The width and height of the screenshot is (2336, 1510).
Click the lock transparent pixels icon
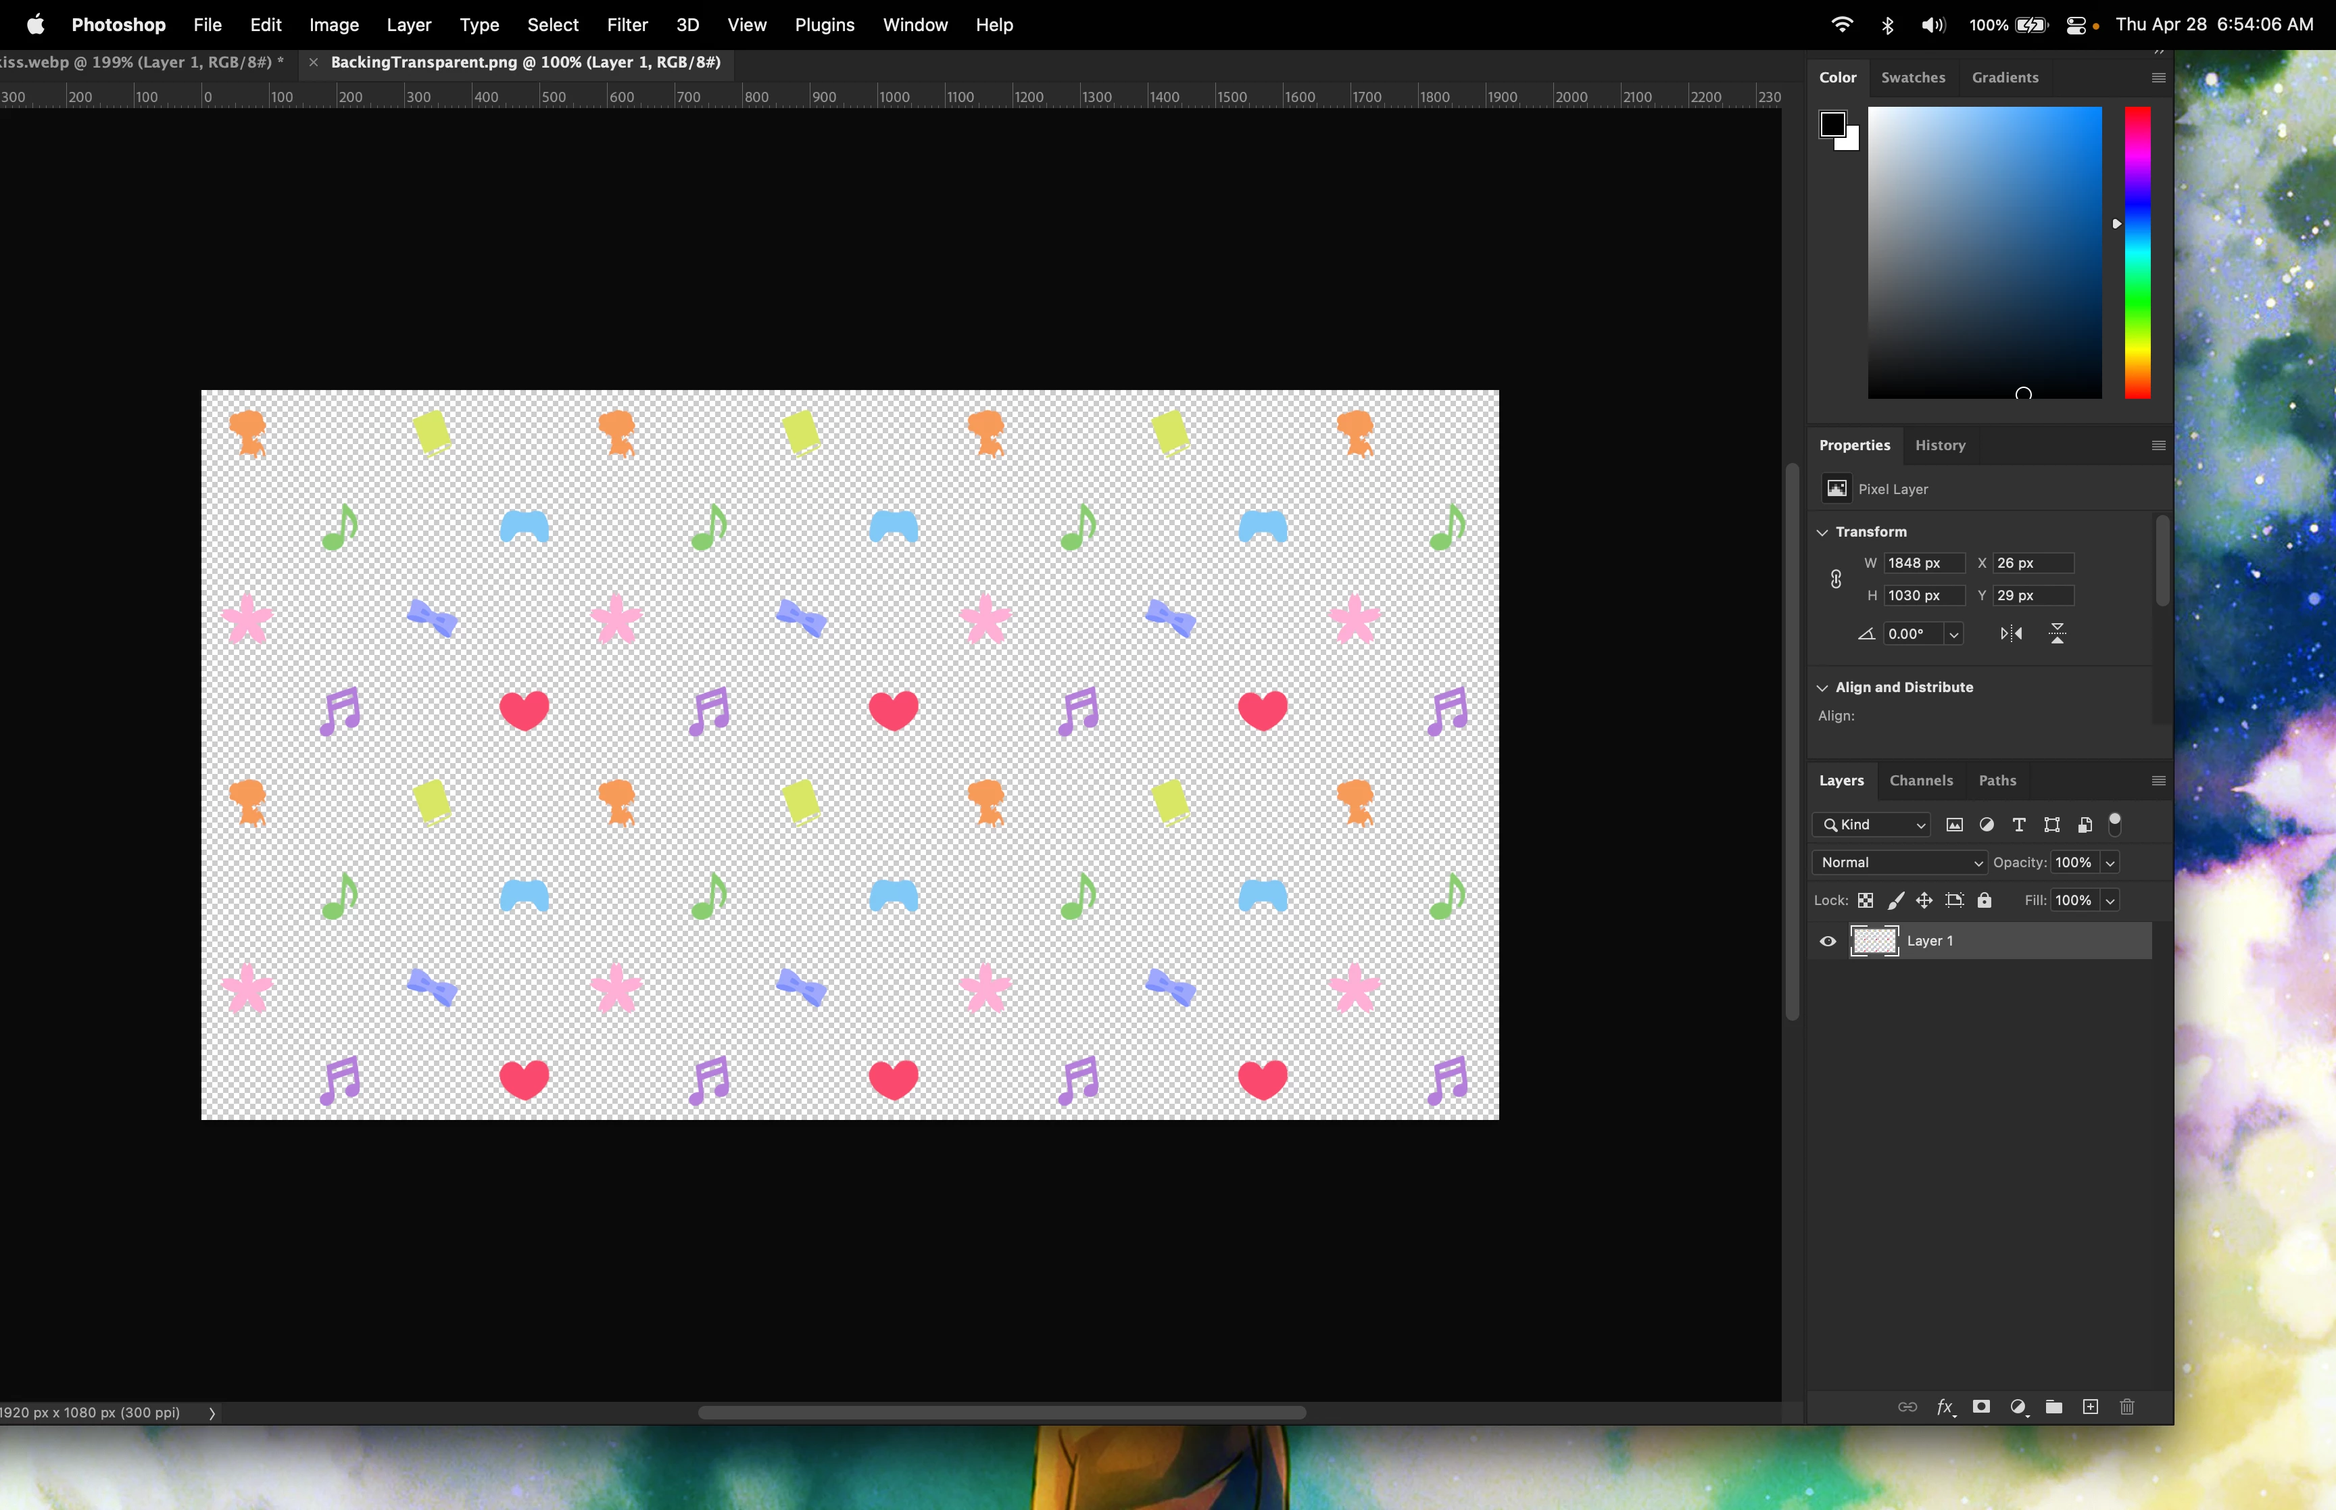[x=1866, y=900]
